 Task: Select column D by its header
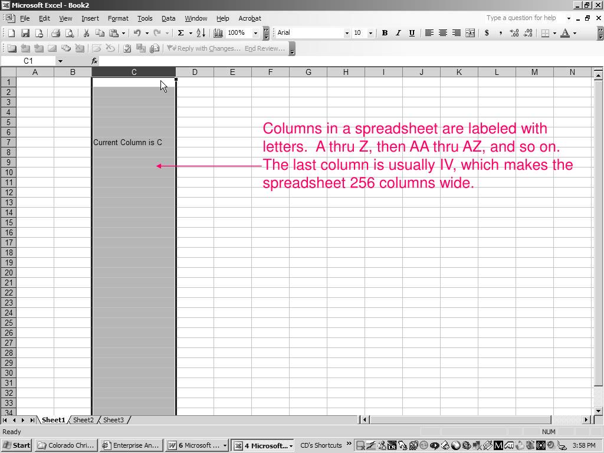tap(195, 72)
